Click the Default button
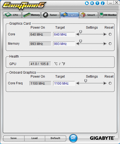The image size is (120, 144). (x=55, y=138)
